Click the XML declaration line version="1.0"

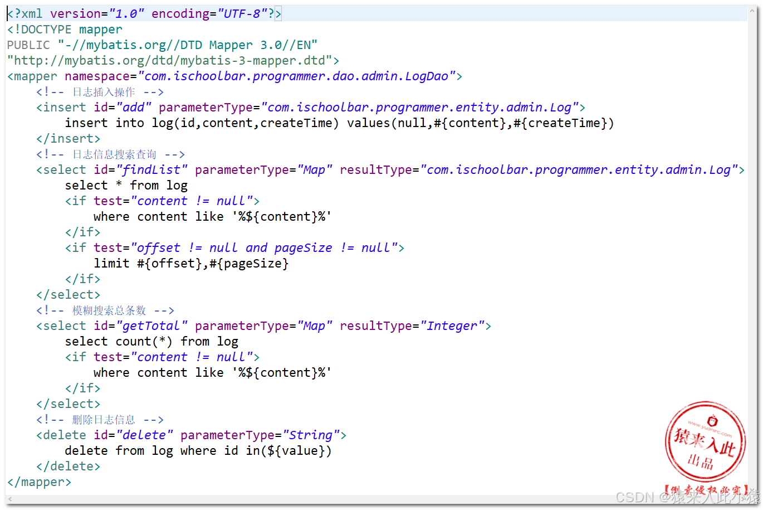(144, 13)
